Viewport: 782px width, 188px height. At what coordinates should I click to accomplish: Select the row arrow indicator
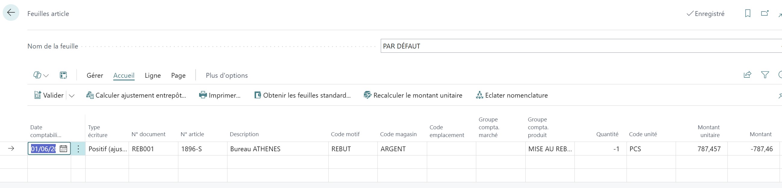(x=11, y=149)
